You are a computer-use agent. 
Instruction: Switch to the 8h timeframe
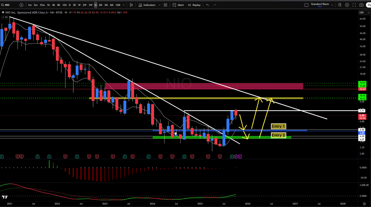pos(59,5)
